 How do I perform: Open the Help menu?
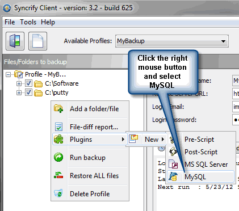[x=48, y=22]
